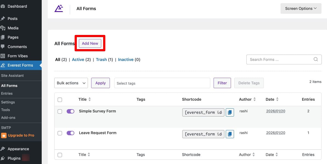Open the Leave Request Form title
The width and height of the screenshot is (327, 164).
tap(98, 133)
